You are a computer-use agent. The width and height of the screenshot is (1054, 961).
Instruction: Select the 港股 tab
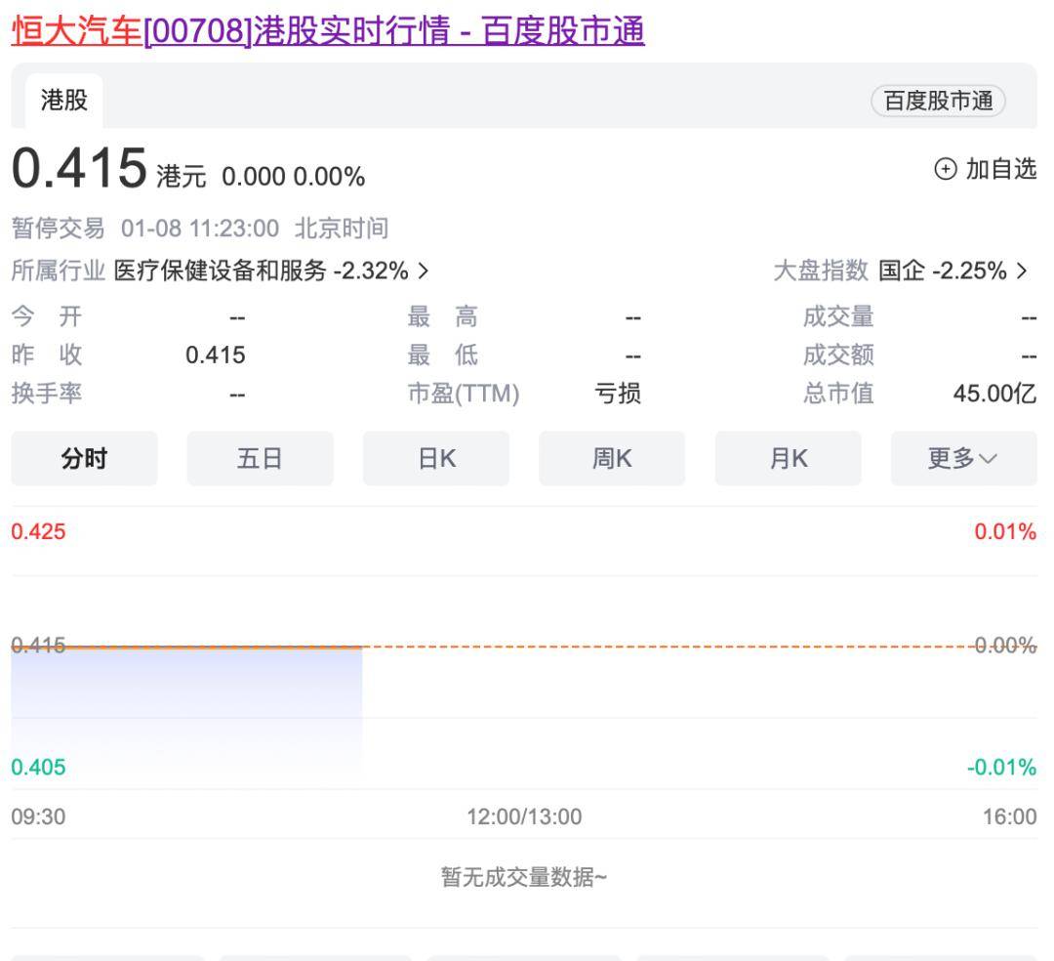click(x=63, y=100)
